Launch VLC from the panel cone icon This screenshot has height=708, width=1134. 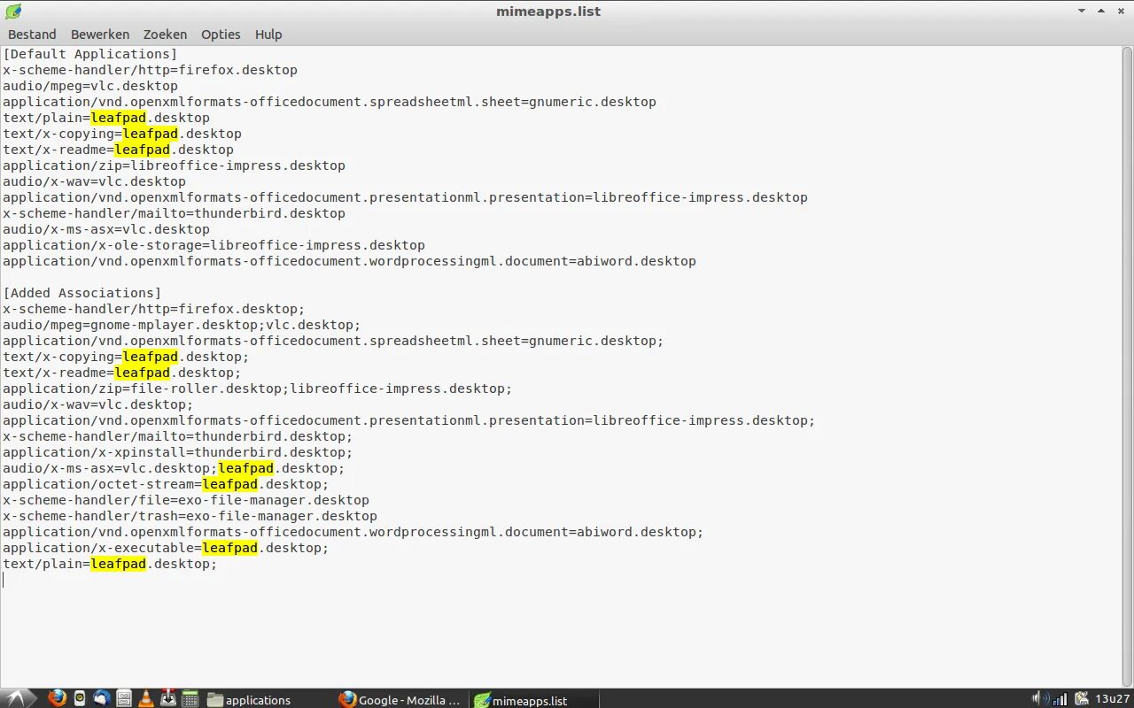click(146, 698)
